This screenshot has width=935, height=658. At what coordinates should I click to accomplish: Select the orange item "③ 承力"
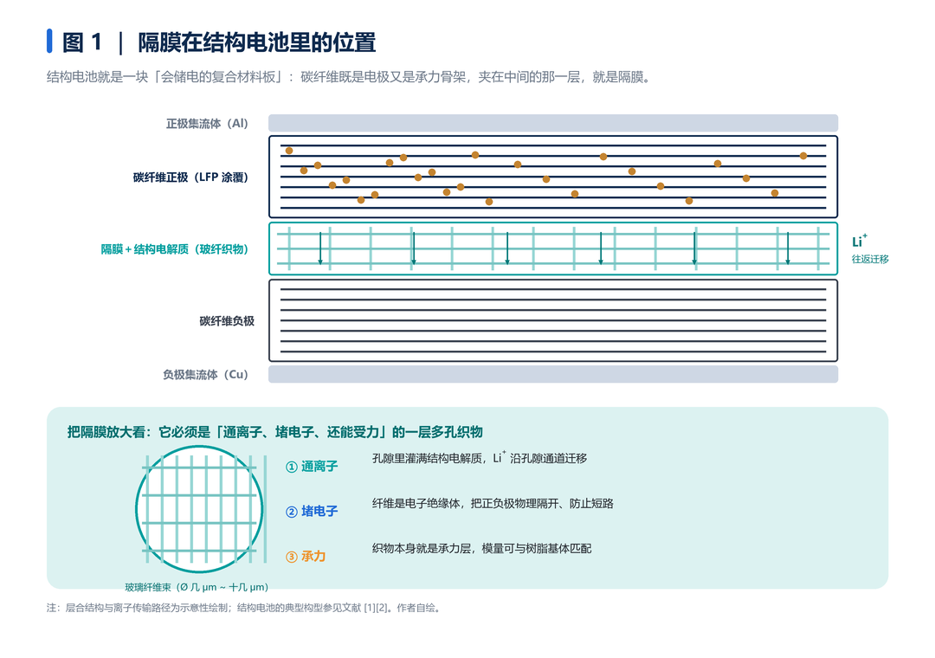click(x=306, y=557)
